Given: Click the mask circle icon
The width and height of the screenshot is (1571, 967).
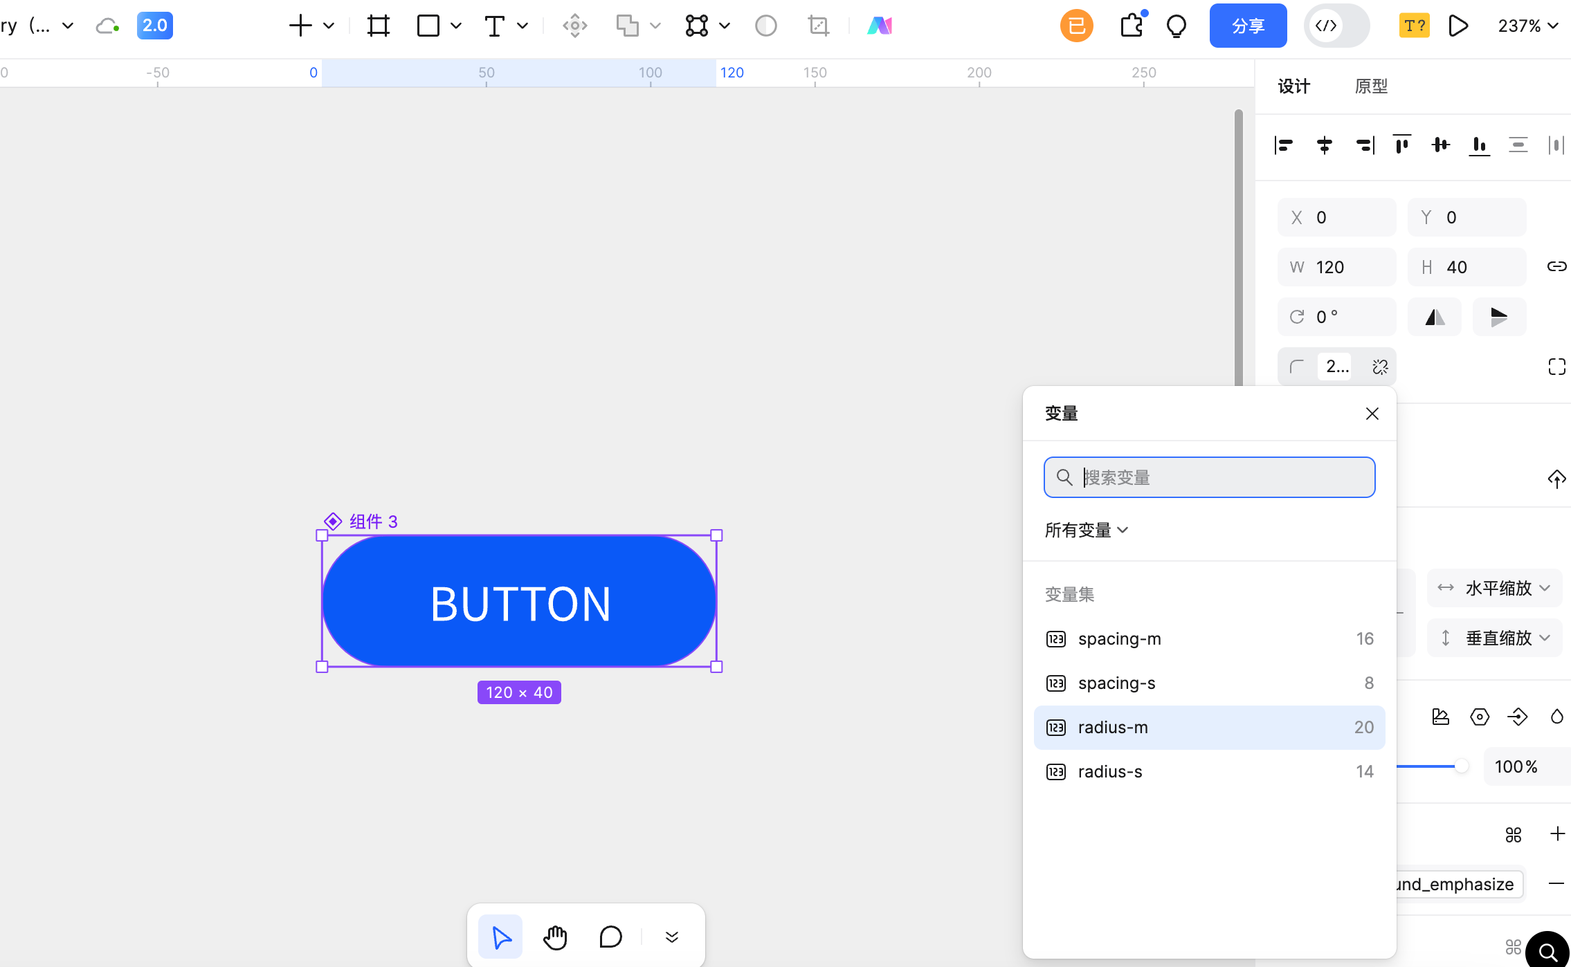Looking at the screenshot, I should click(765, 26).
